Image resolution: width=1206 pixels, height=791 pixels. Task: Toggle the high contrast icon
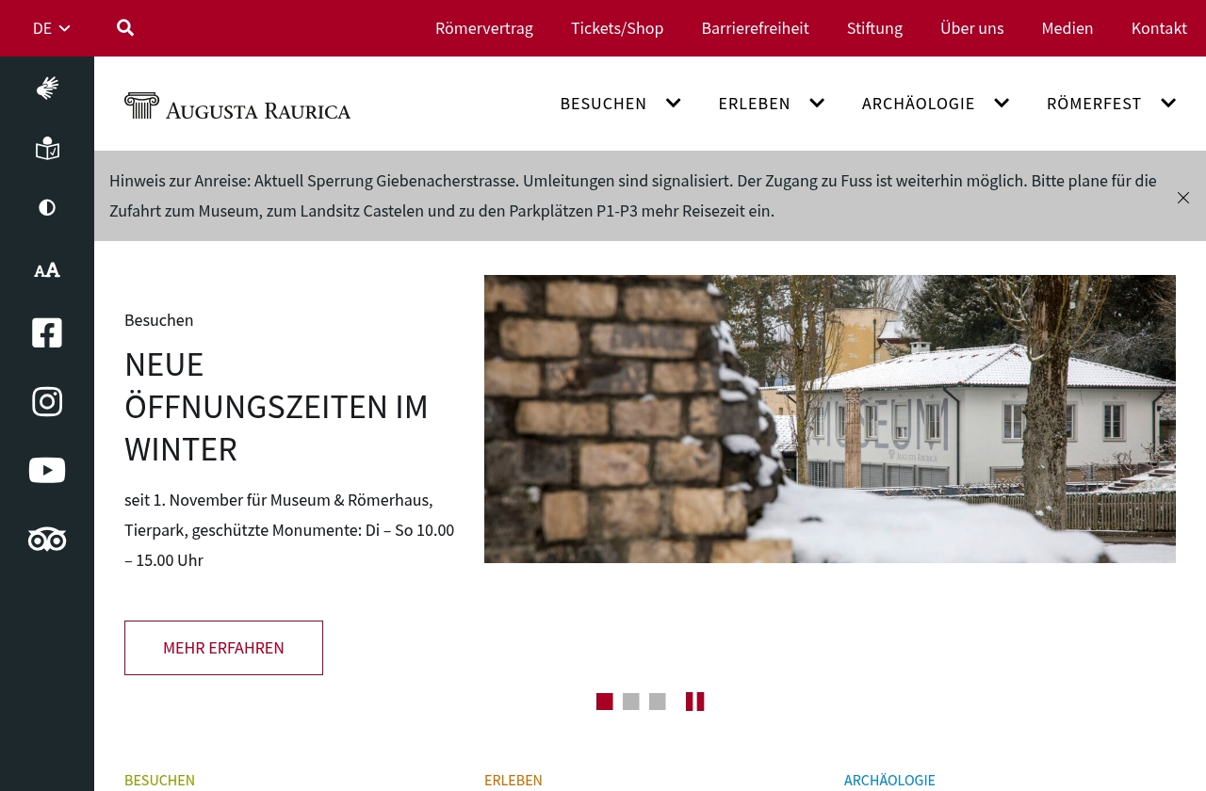pyautogui.click(x=47, y=208)
